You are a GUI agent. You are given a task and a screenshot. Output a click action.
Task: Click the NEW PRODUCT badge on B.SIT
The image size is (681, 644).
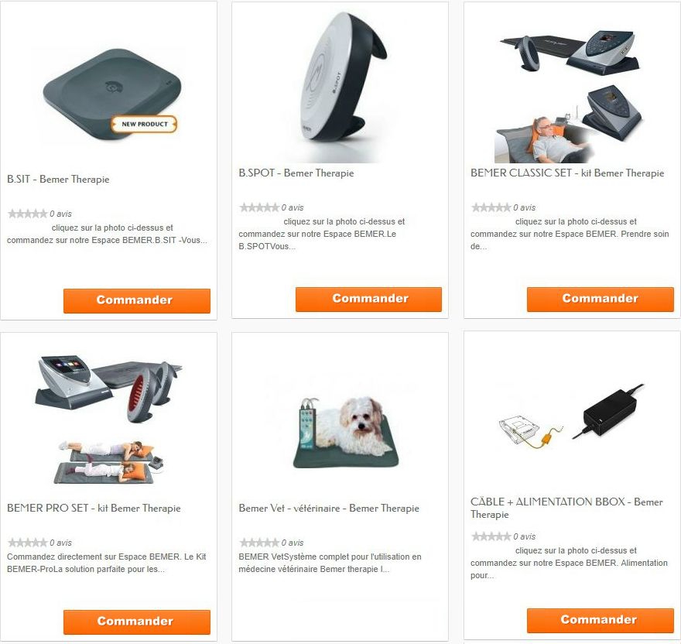click(x=144, y=125)
